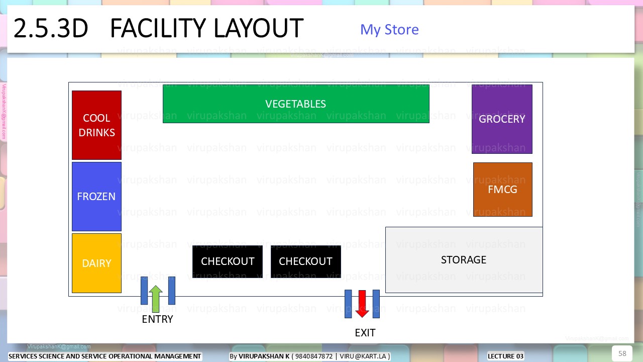
Task: Click the blue Frozen section block
Action: pos(96,197)
